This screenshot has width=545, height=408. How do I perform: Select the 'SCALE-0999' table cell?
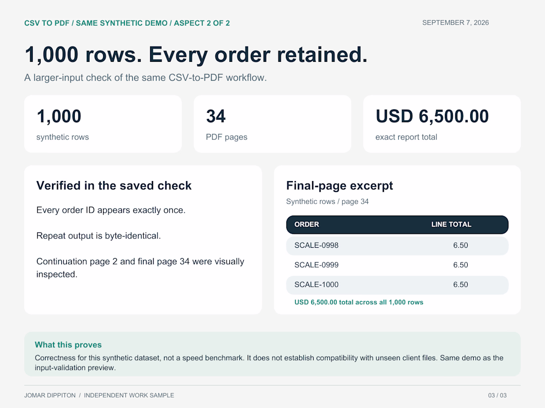[x=316, y=265]
